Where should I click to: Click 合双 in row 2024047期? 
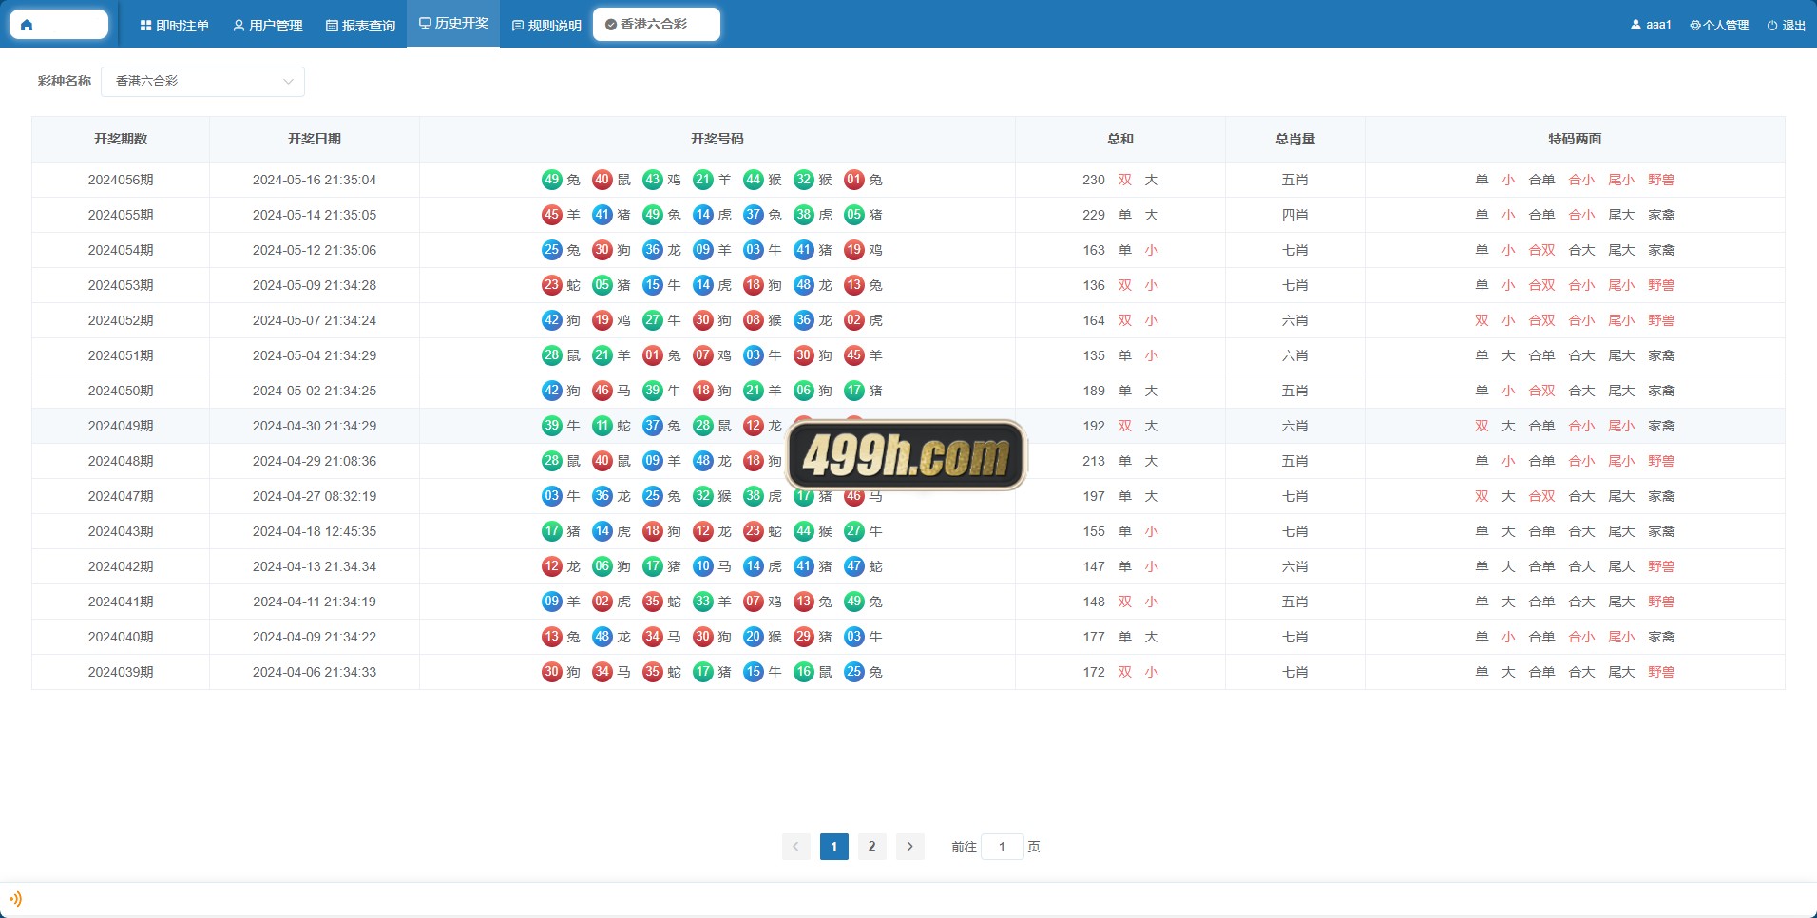click(x=1541, y=496)
